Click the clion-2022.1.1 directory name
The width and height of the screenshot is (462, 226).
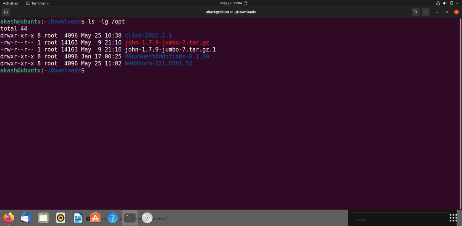[x=149, y=35]
